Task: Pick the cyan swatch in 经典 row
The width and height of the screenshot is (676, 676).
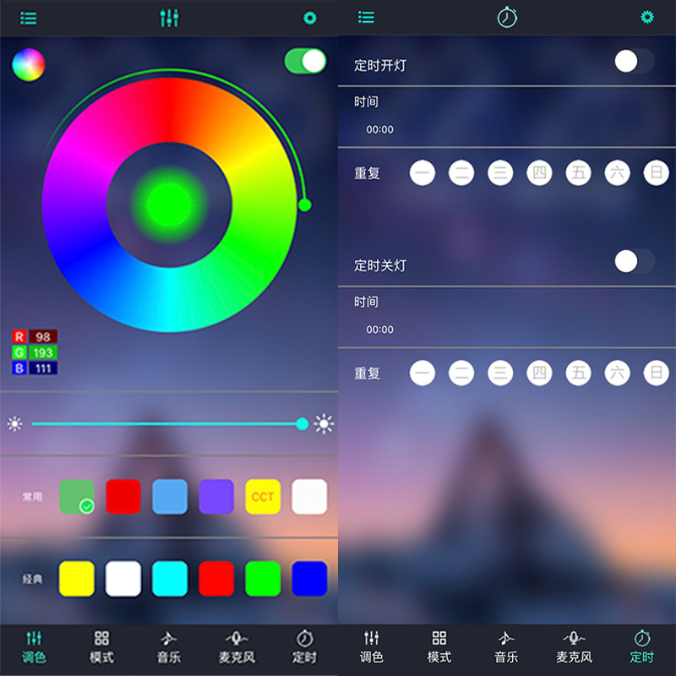Action: [170, 579]
